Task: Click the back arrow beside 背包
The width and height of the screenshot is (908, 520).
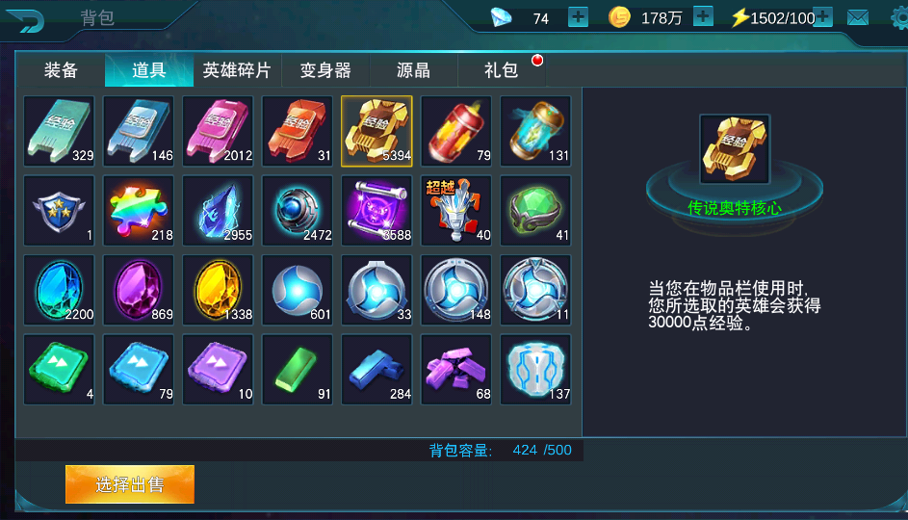Action: 24,19
